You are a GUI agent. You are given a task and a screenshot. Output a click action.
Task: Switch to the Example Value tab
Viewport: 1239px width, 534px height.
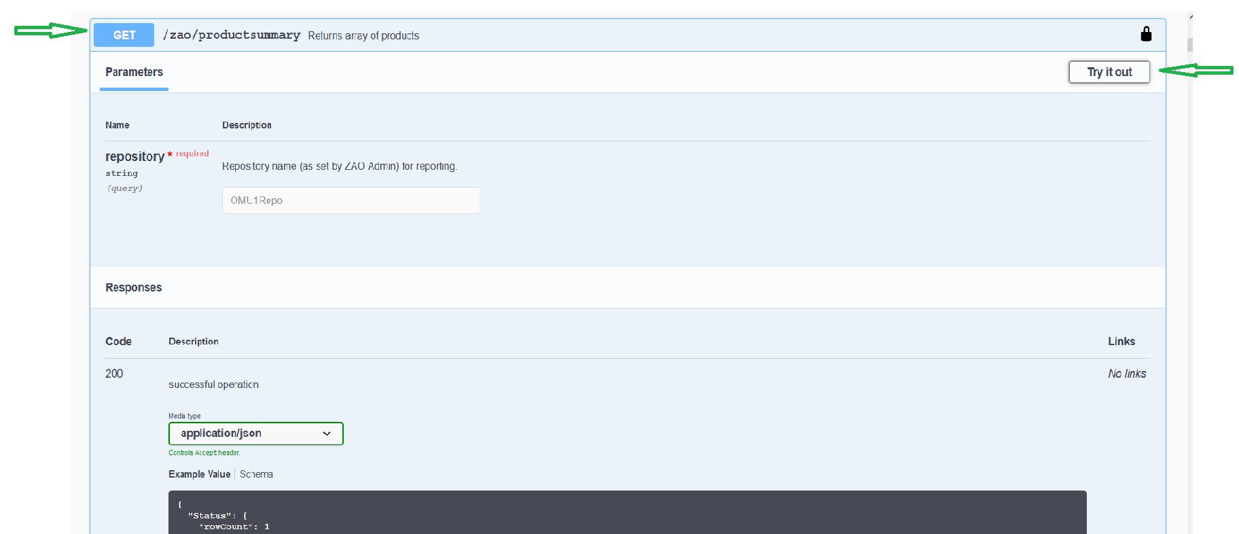(199, 474)
